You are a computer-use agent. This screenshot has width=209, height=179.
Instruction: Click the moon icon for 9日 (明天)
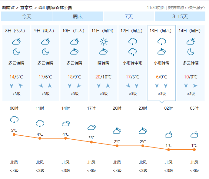[x=45, y=52]
